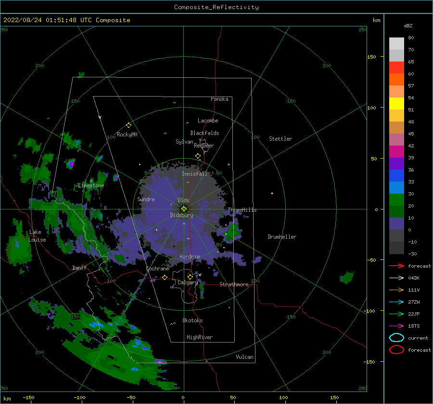Click the 30 dBZ green color swatch
The height and width of the screenshot is (404, 433).
tap(396, 200)
